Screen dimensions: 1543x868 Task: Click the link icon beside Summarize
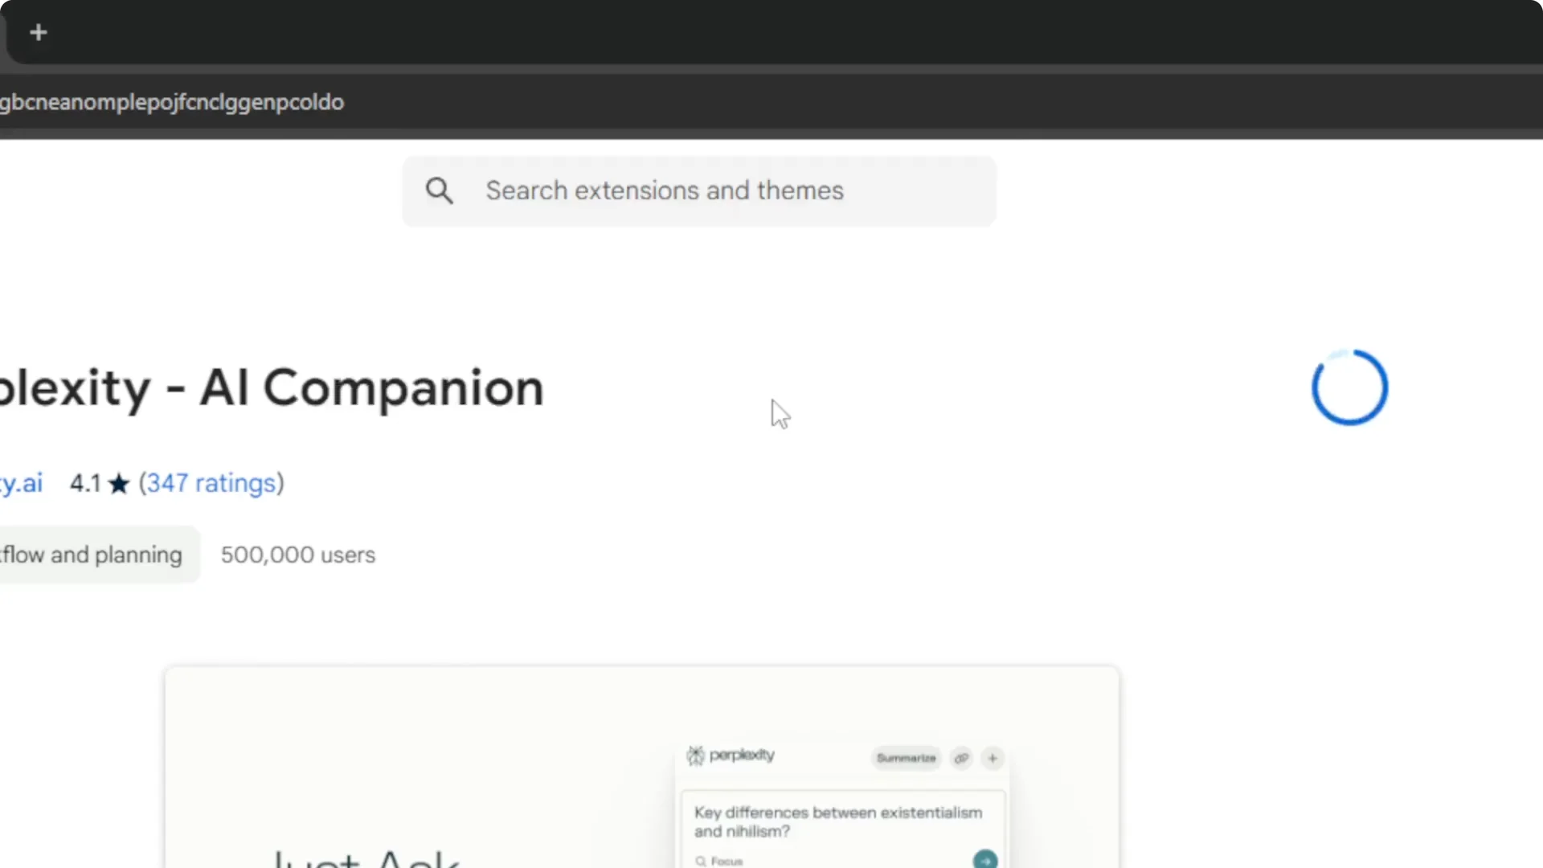point(961,758)
